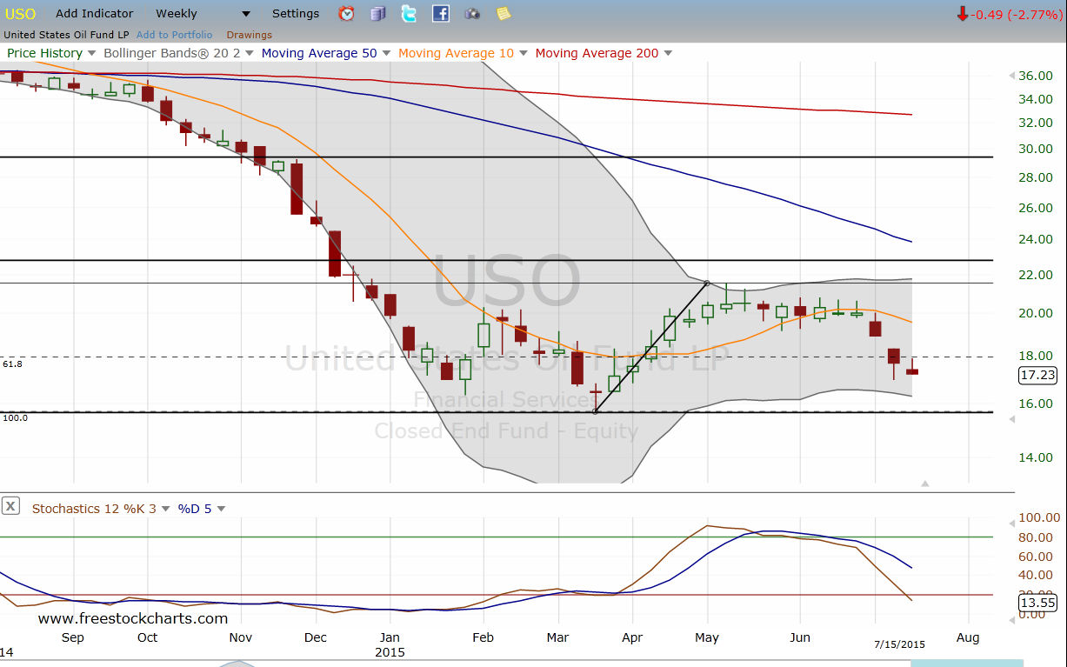Click the USO ticker symbol field
Screen dimensions: 1067x667
coord(21,14)
